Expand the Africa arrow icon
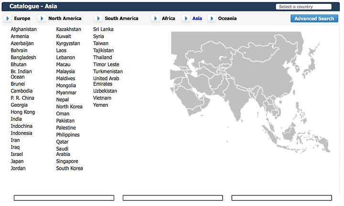Screen dimensions: 344x206 point(155,19)
